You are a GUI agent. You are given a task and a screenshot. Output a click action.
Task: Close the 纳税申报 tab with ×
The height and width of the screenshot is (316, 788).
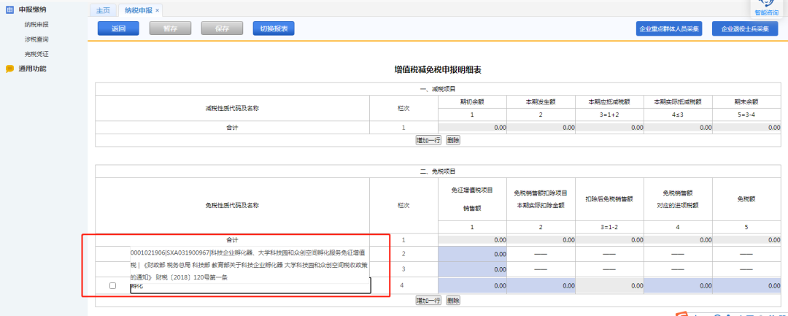pyautogui.click(x=158, y=10)
